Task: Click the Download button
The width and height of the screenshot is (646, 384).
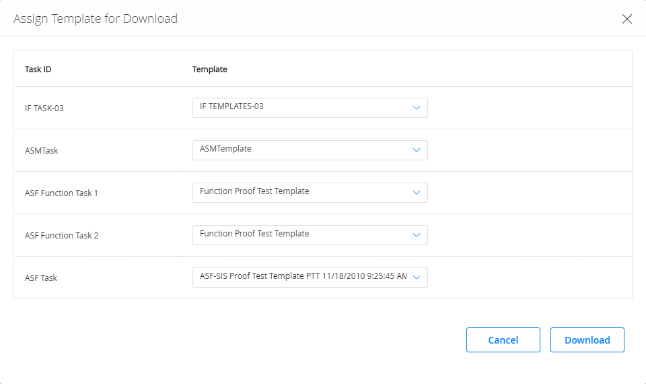Action: point(587,340)
